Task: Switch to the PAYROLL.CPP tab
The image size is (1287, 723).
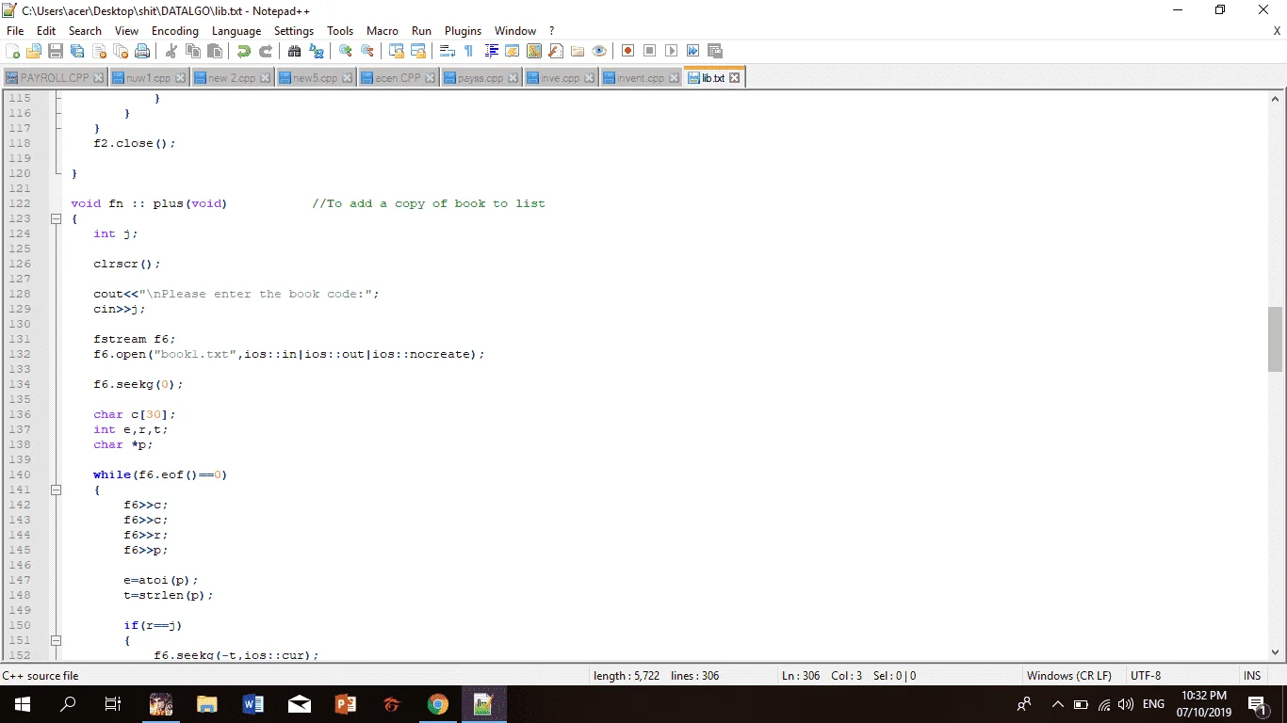Action: [x=55, y=78]
